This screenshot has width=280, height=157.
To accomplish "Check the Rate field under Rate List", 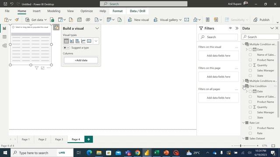I will click(250, 133).
